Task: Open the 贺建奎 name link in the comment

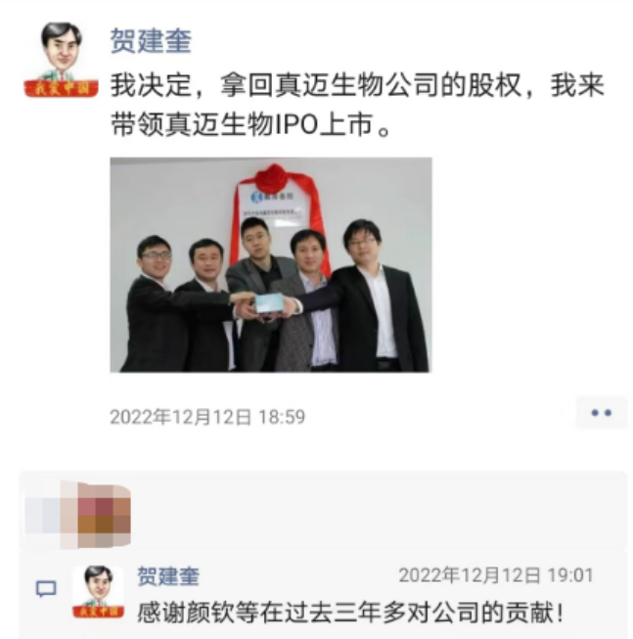Action: 168,575
